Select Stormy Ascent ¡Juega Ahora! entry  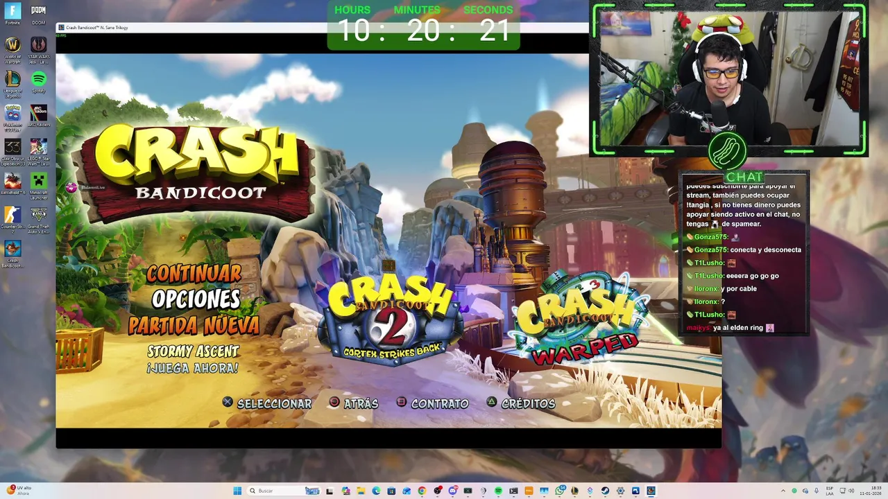click(193, 360)
